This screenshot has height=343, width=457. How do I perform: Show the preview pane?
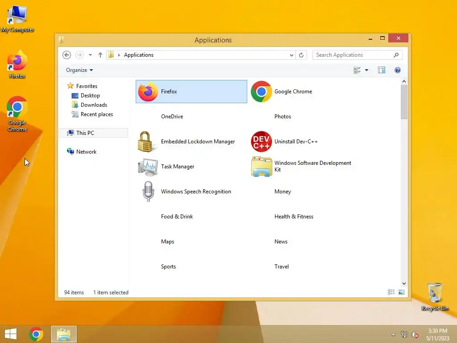pos(382,70)
